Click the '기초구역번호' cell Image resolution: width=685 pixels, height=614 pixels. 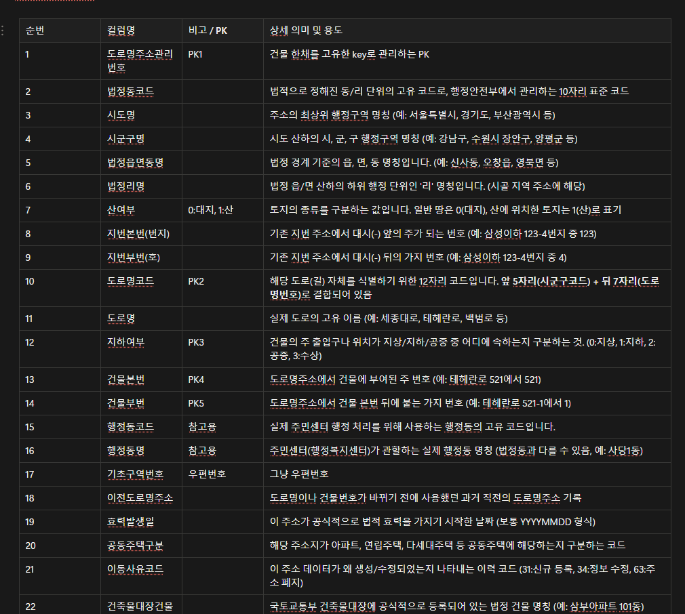tap(141, 474)
